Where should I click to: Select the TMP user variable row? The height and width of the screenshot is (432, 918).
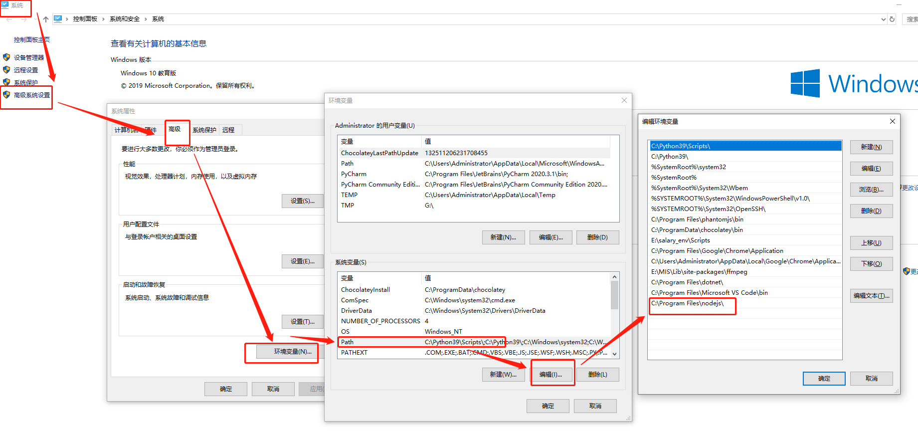pyautogui.click(x=474, y=206)
